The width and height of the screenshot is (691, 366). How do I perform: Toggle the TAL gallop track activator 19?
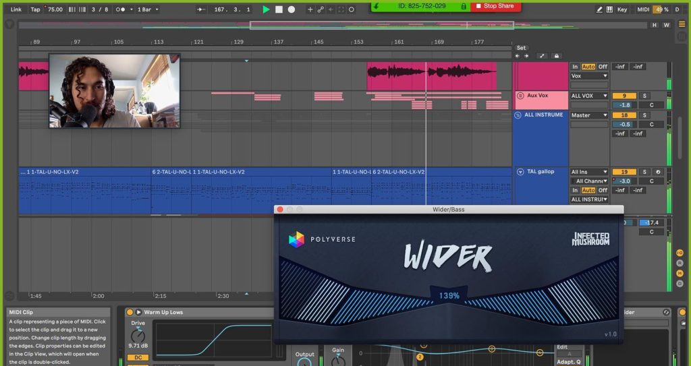point(624,172)
